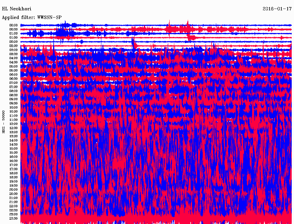Click the 12:30 time label
Image resolution: width=294 pixels, height=224 pixels.
[x=13, y=128]
